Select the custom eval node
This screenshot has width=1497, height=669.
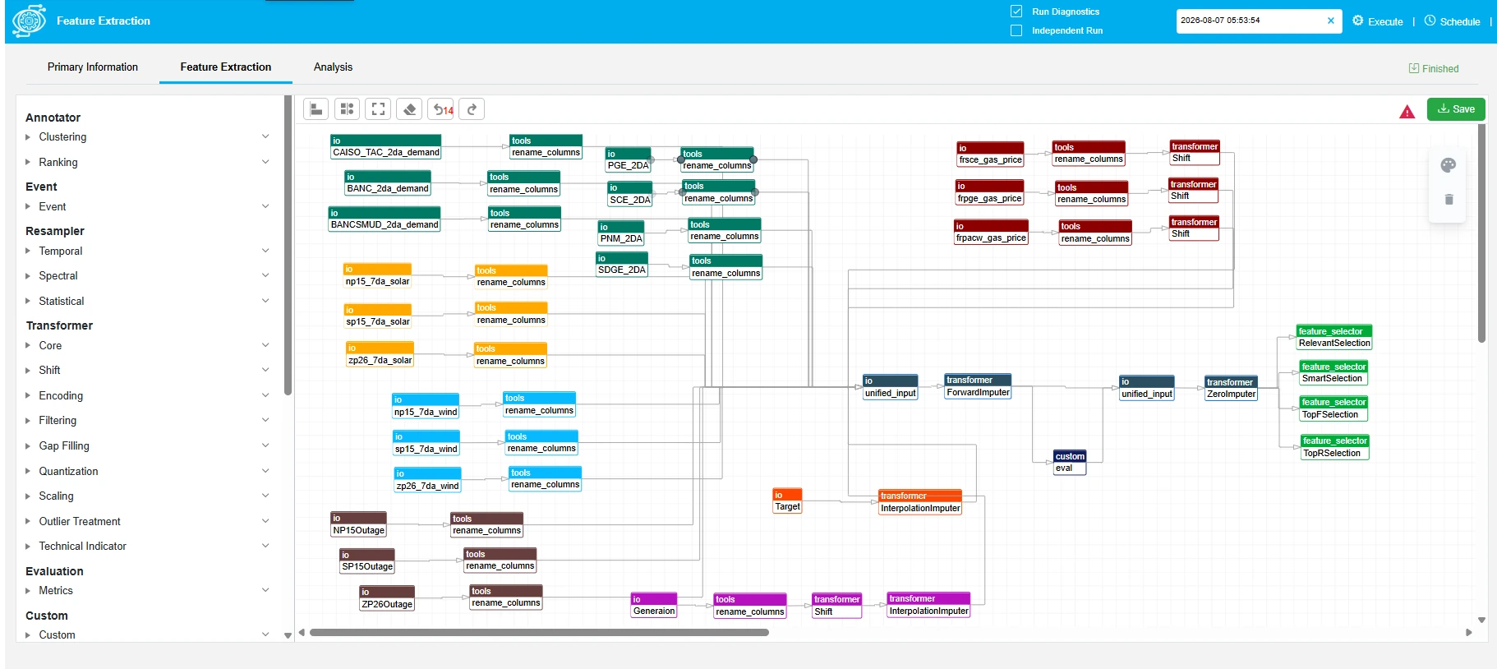pyautogui.click(x=1070, y=462)
